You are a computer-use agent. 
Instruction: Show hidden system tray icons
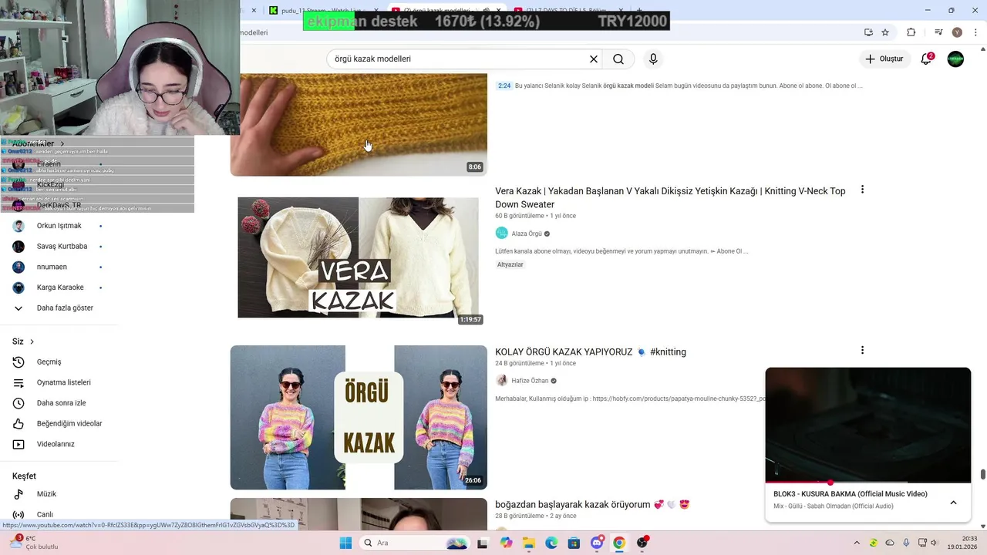(857, 543)
